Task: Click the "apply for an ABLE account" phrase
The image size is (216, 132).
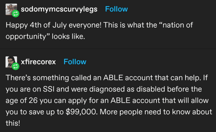Action: 111,100
